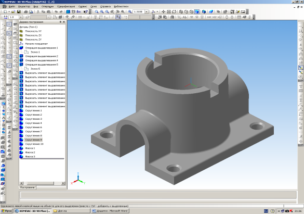Screen dimensions: 304x214
Task: Toggle the highlighted snap button in current-state toolbar
Action: click(x=118, y=17)
